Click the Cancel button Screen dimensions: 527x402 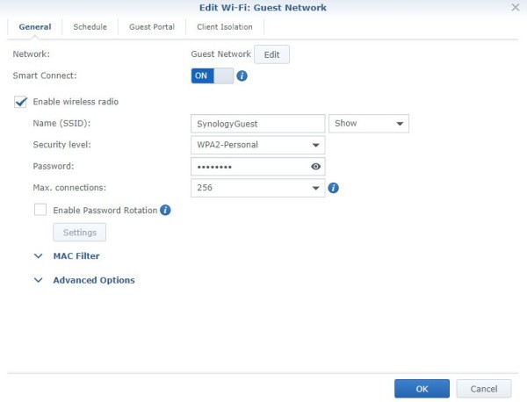coord(484,389)
